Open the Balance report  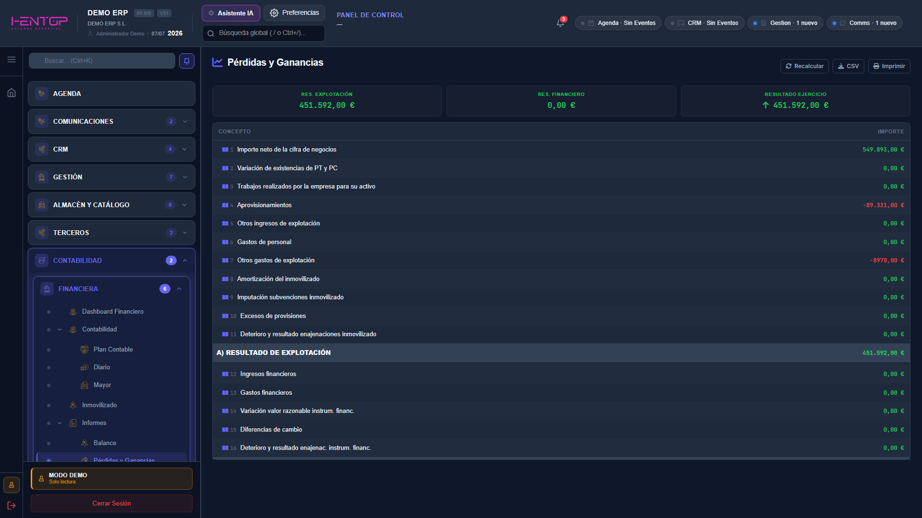(x=105, y=443)
